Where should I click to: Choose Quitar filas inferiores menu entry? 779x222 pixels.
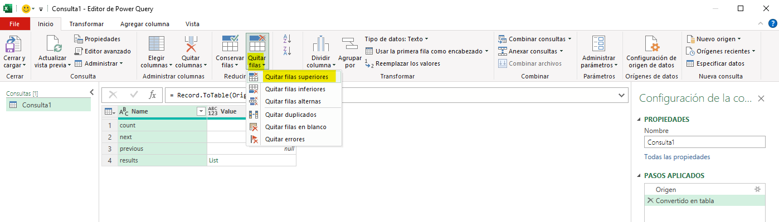[295, 89]
